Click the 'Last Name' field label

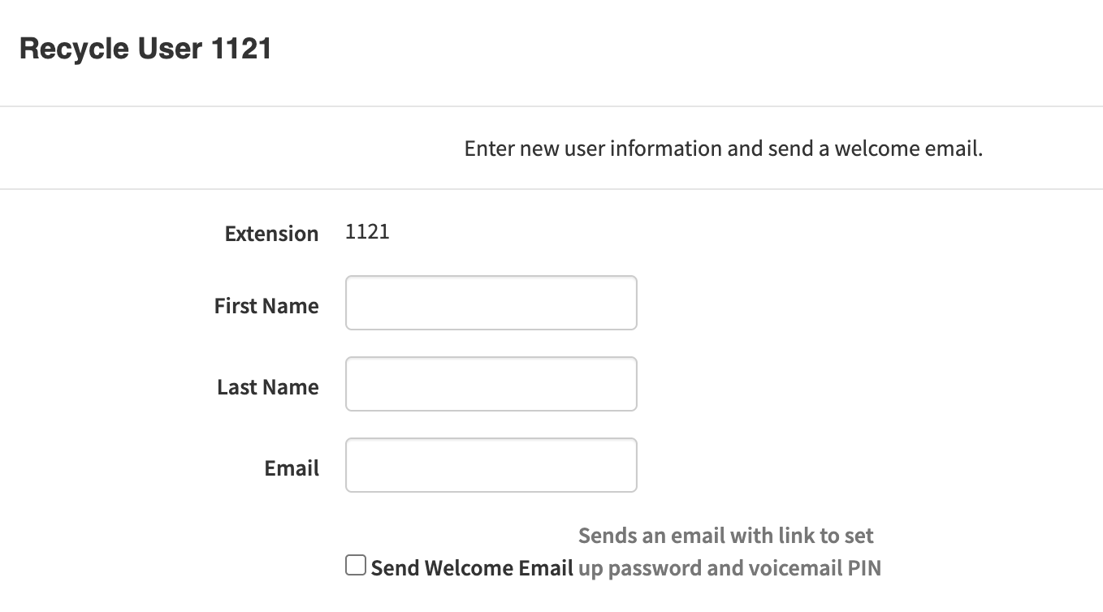tap(268, 387)
